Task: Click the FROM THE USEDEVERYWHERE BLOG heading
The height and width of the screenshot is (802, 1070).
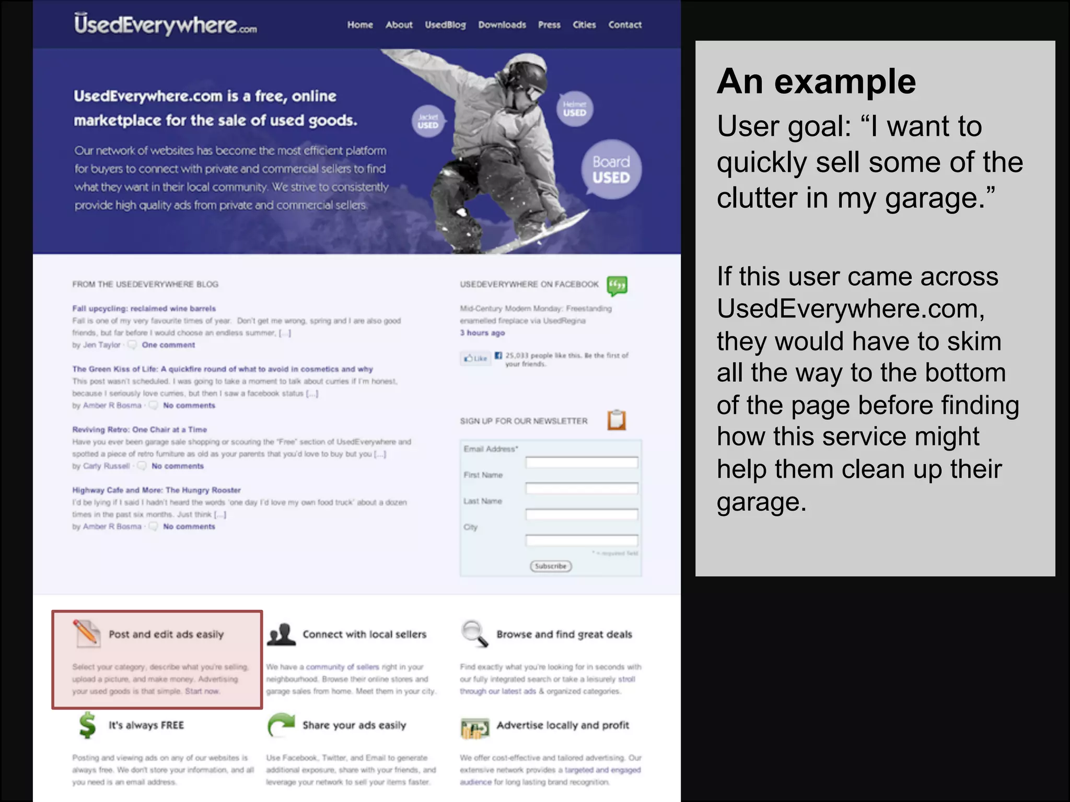Action: coord(145,285)
